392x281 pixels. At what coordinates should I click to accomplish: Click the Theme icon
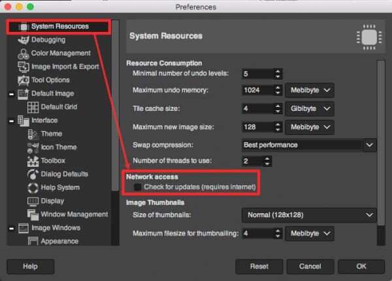coord(33,134)
